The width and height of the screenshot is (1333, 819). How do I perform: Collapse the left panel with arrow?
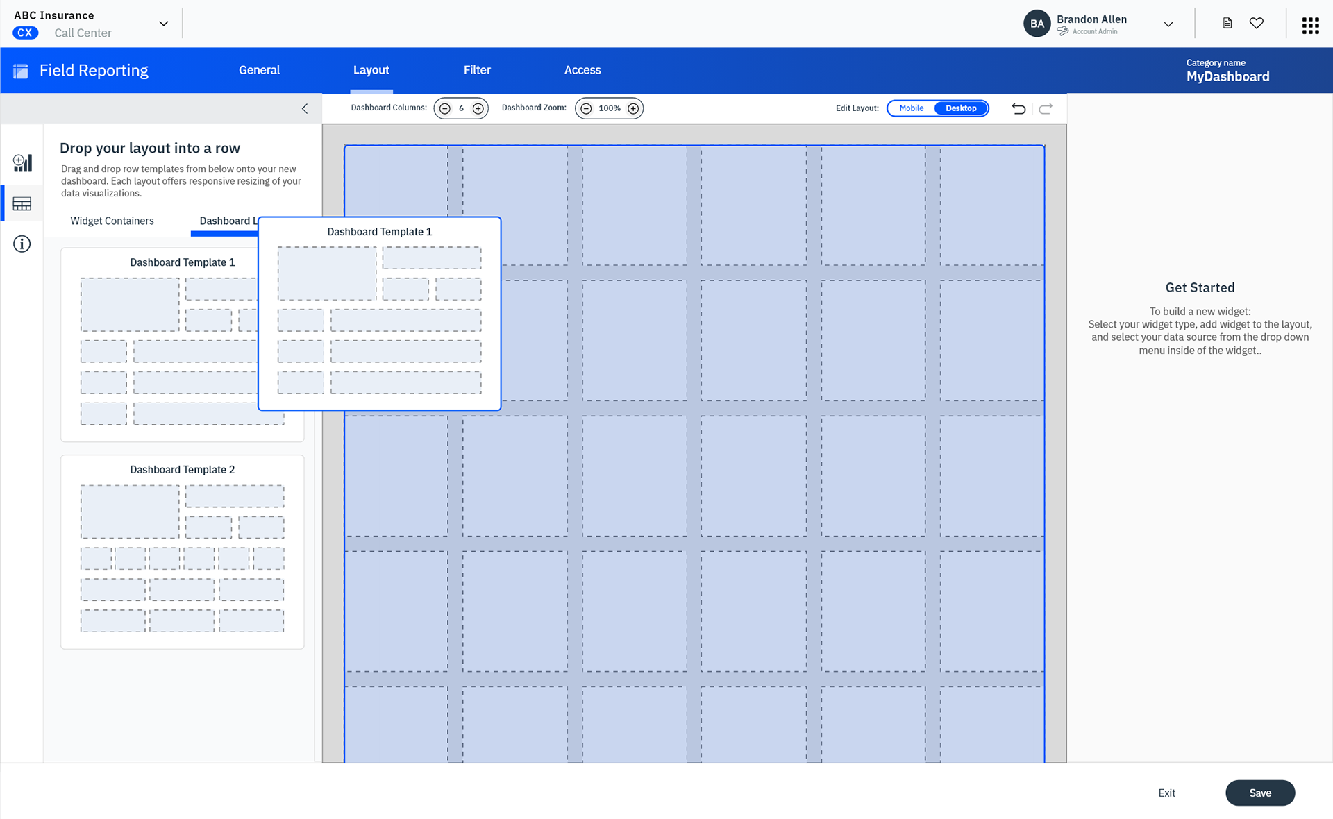[x=305, y=108]
